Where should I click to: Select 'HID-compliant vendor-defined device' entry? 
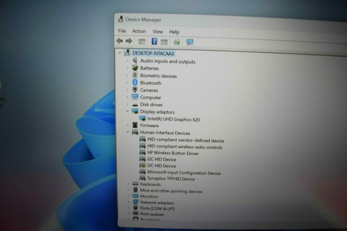coord(186,141)
